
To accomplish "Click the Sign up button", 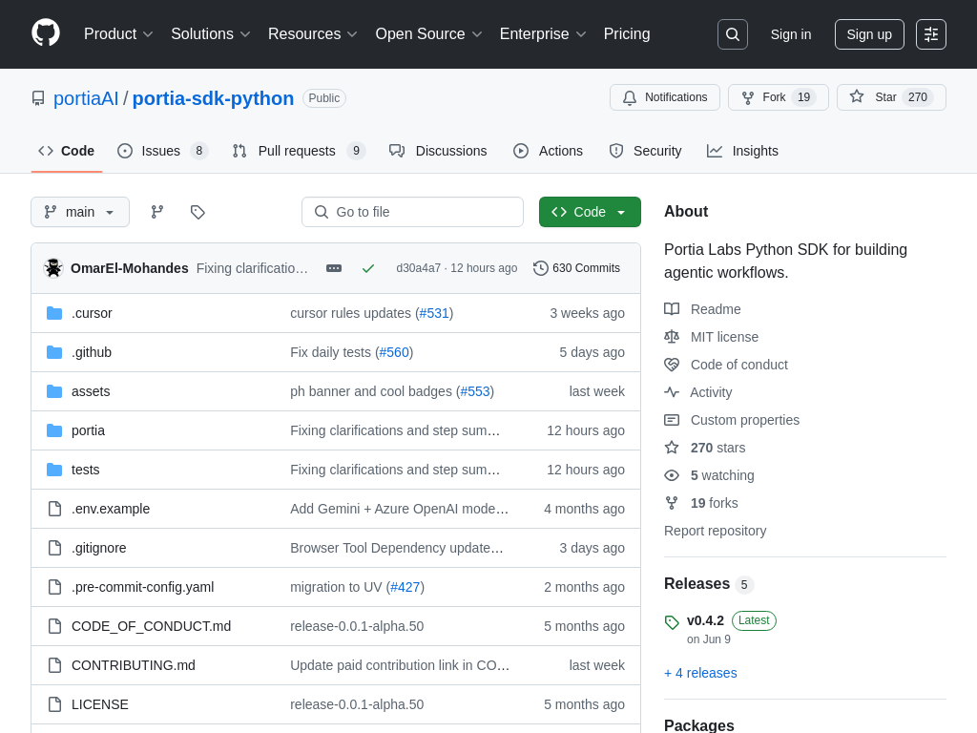I will point(869,34).
